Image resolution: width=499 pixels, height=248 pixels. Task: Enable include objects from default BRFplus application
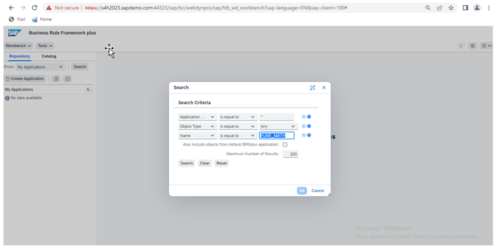[285, 145]
